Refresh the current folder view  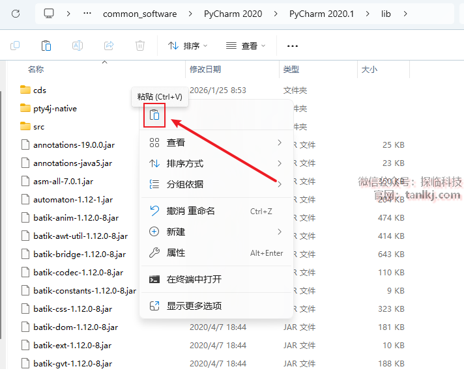(x=16, y=13)
